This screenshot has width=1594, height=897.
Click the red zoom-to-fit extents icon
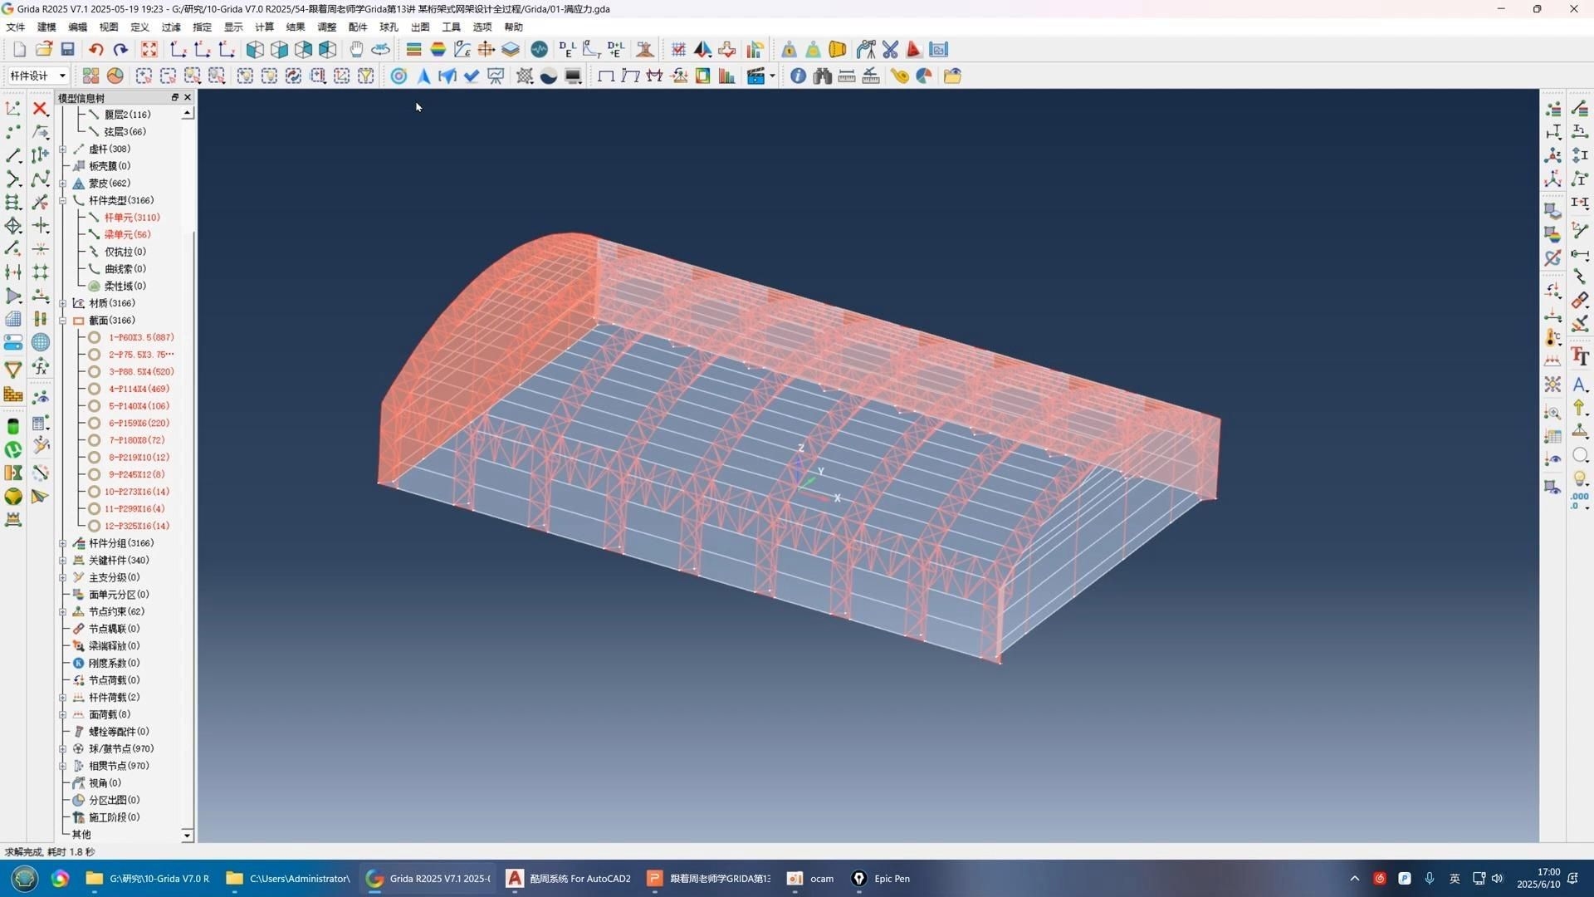pyautogui.click(x=149, y=50)
